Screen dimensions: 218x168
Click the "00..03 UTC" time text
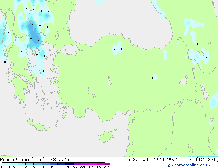(180, 160)
